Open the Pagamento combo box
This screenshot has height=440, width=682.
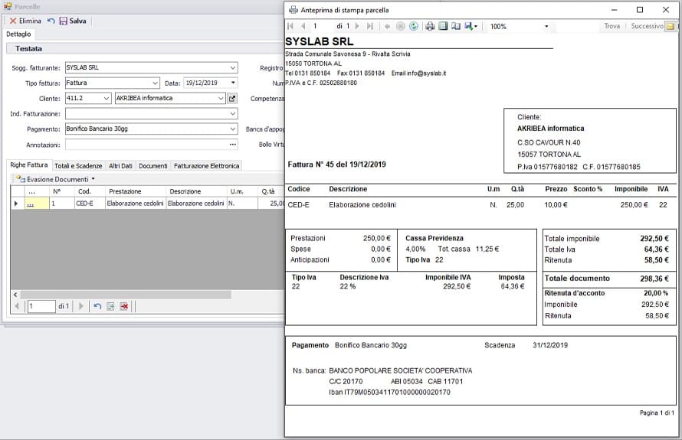point(233,129)
